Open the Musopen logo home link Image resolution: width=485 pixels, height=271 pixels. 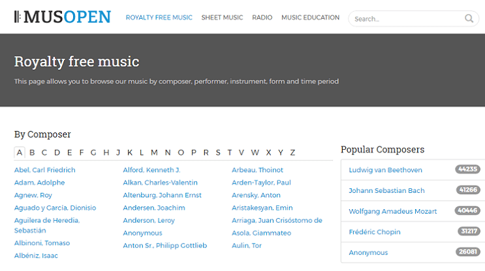pos(62,17)
